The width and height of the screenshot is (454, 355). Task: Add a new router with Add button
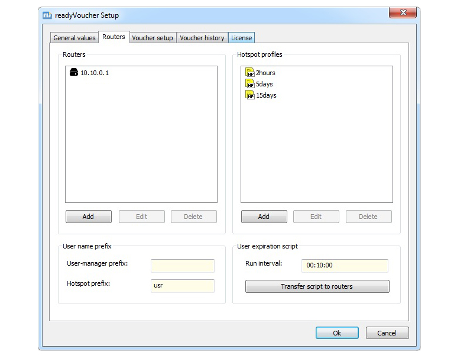88,217
